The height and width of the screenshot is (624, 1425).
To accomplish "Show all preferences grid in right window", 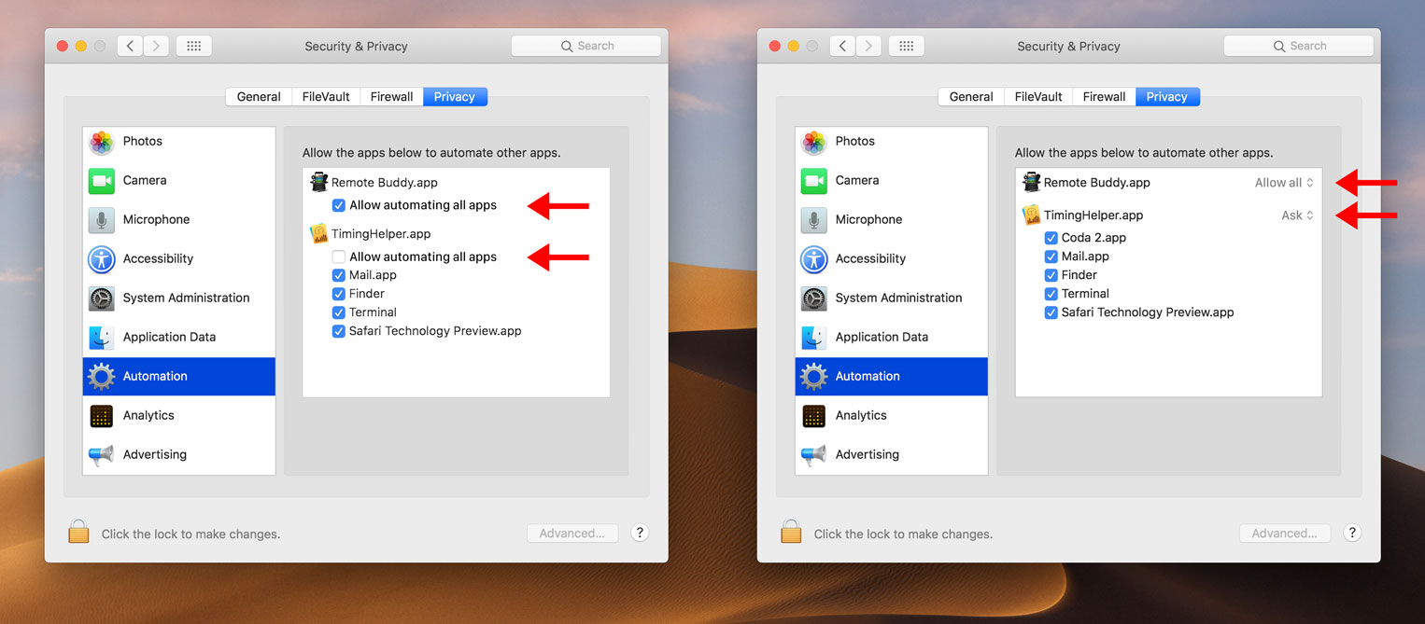I will [907, 46].
